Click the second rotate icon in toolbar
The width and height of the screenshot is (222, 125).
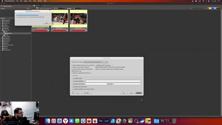(37, 8)
